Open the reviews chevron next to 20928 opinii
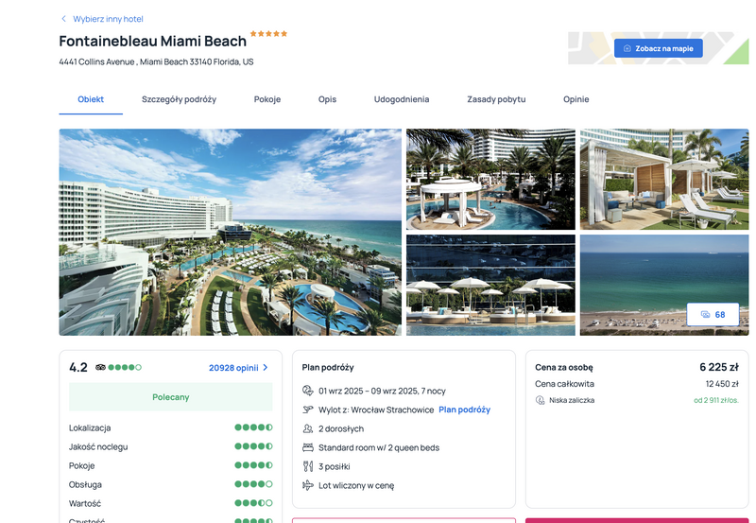Viewport: 756px width, 523px height. tap(266, 368)
